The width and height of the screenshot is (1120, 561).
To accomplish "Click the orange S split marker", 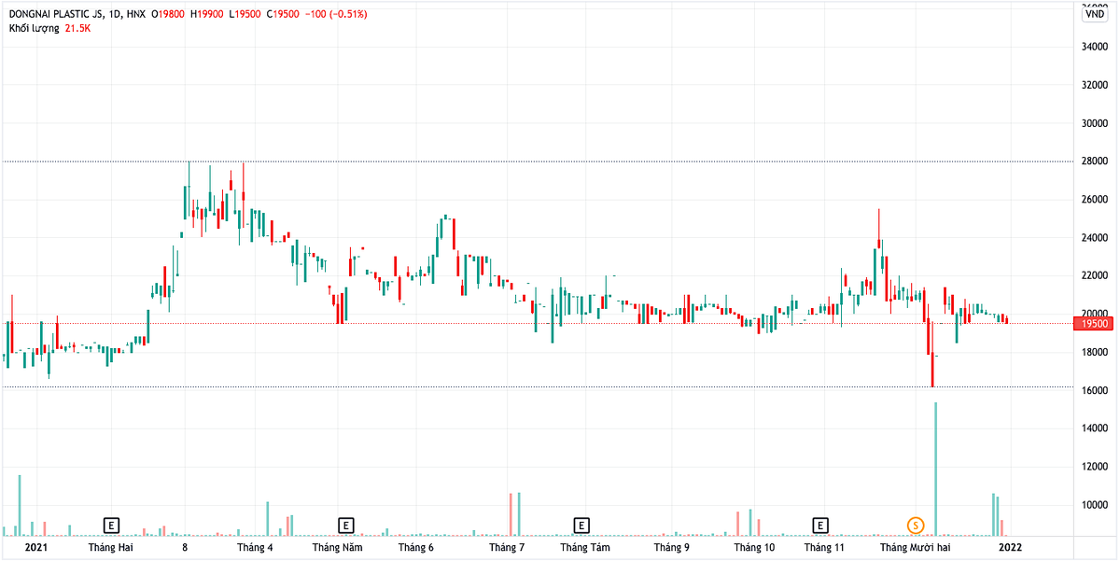I will pyautogui.click(x=916, y=525).
